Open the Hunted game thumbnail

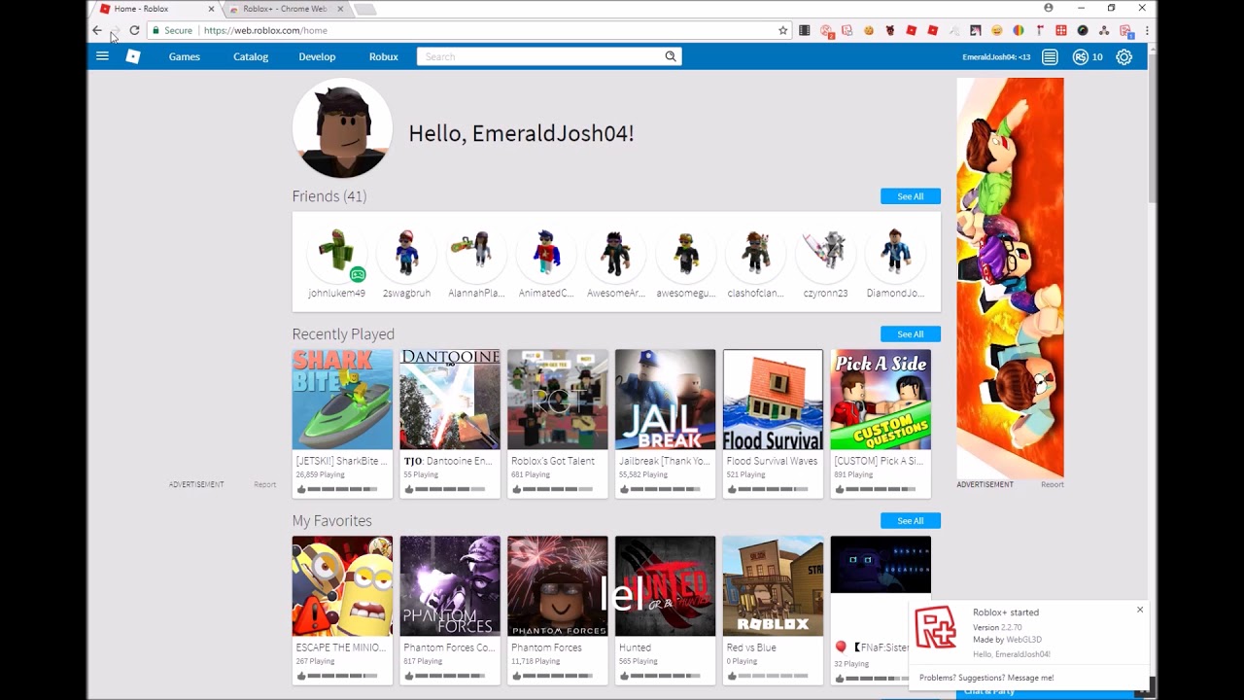tap(666, 586)
